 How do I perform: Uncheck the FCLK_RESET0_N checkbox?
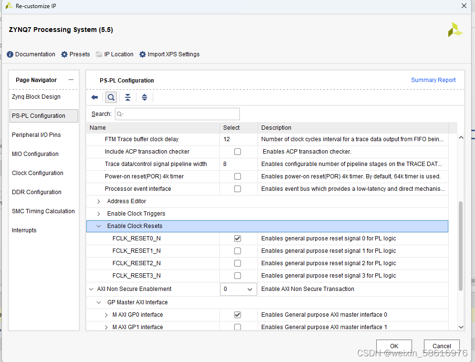point(237,238)
